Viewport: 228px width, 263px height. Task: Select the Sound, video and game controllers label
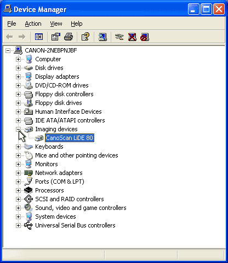pos(81,208)
